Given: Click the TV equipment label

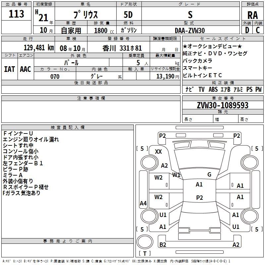Looking at the screenshot, I should [x=201, y=89].
